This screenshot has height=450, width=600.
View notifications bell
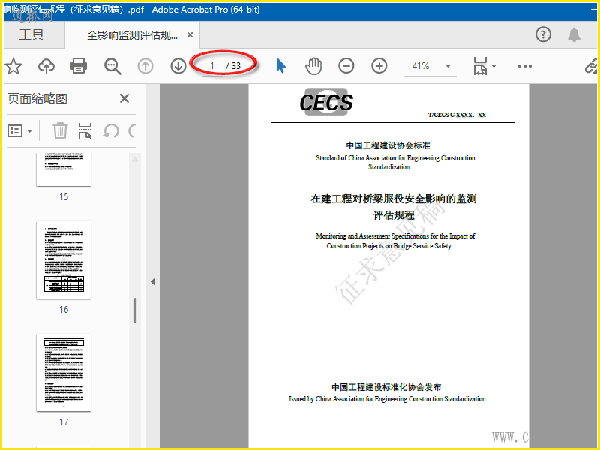click(574, 34)
